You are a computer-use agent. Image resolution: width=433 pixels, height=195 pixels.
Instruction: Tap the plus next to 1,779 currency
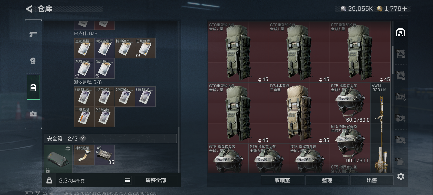[x=405, y=9]
